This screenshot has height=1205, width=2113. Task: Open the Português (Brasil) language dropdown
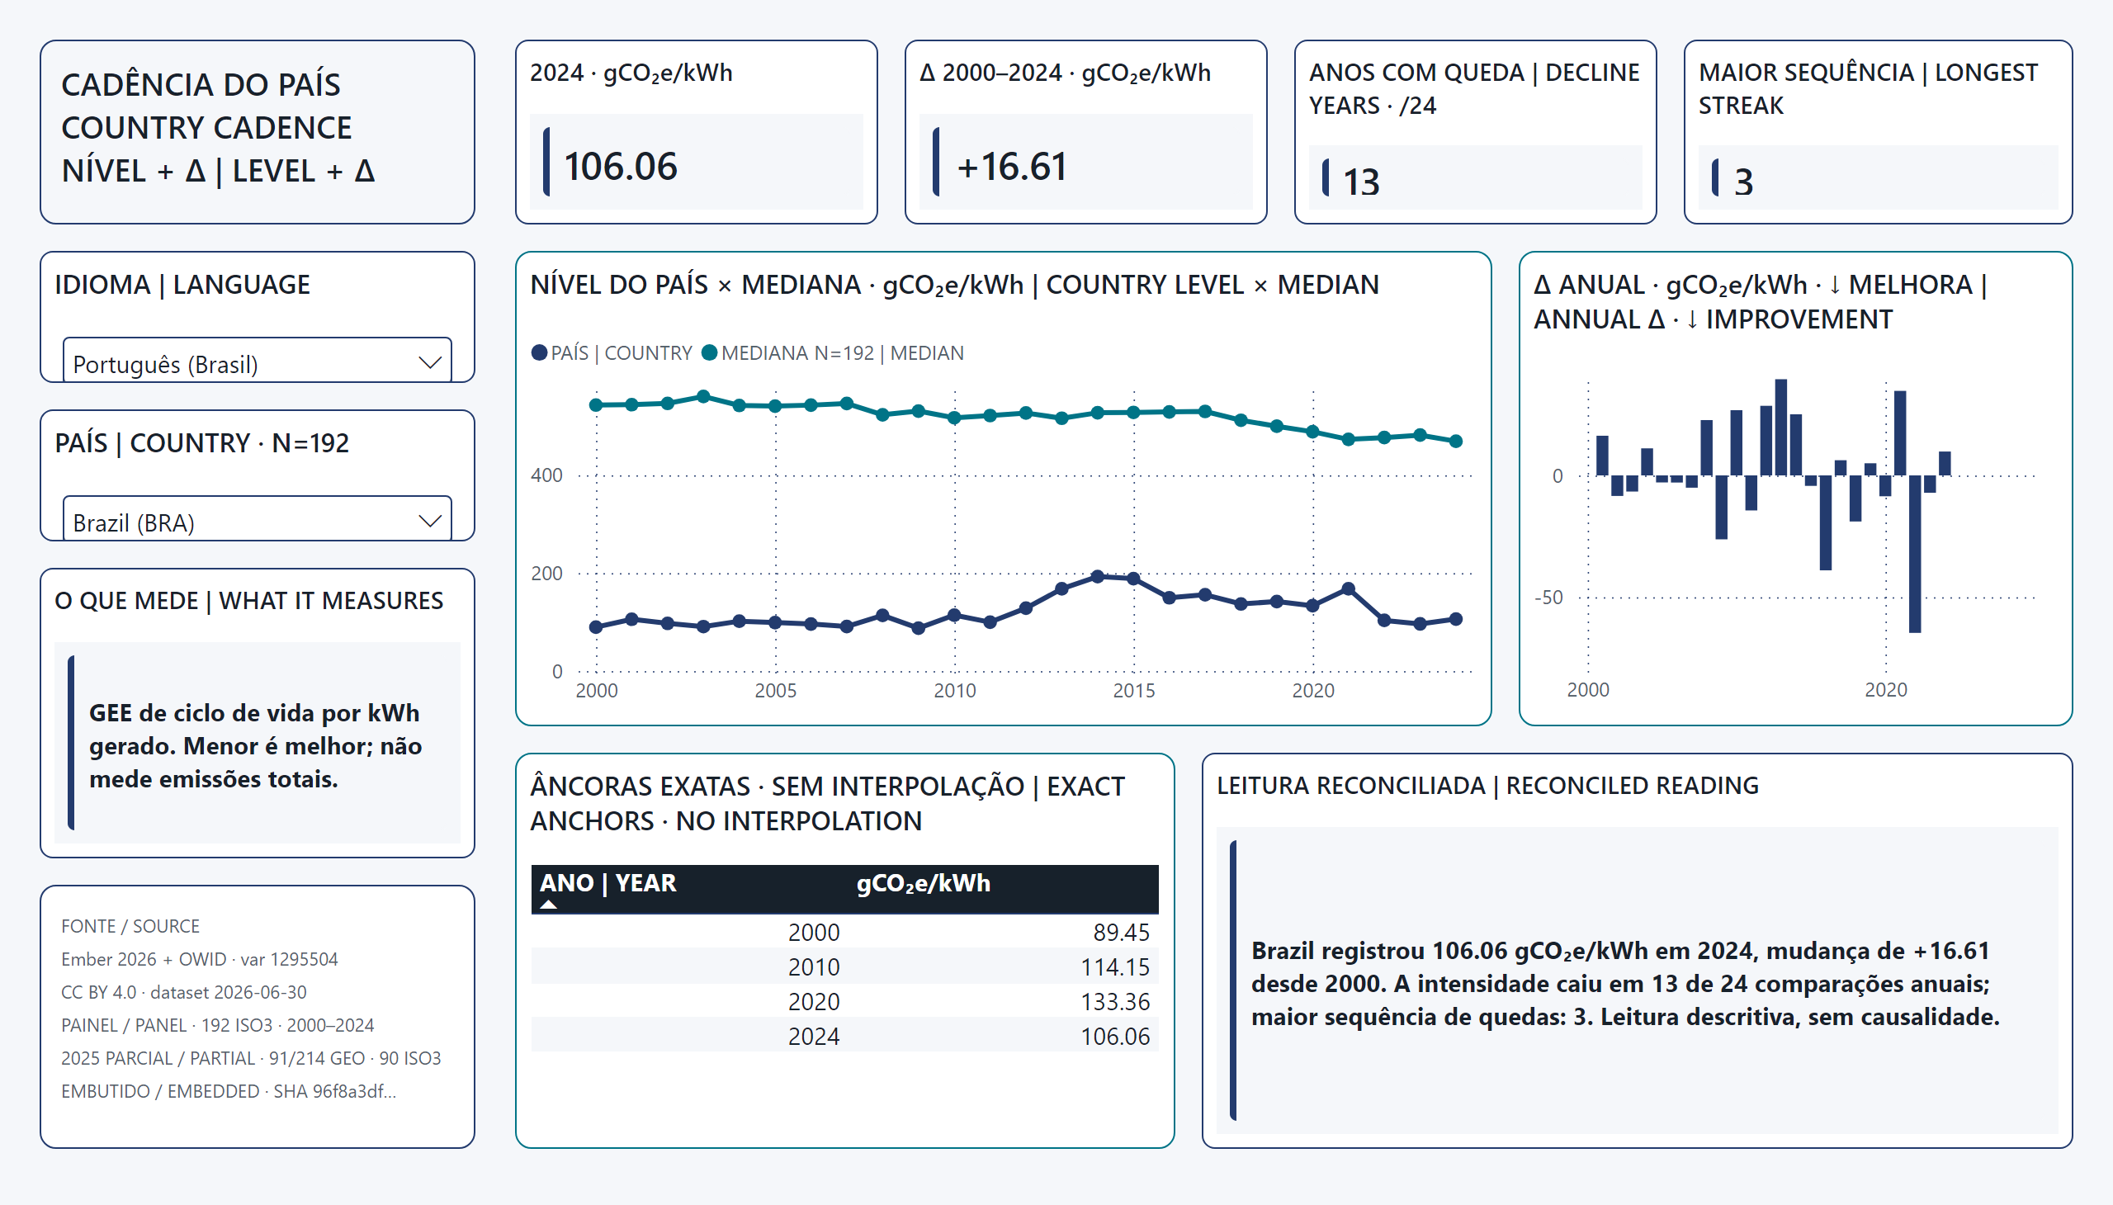(258, 362)
